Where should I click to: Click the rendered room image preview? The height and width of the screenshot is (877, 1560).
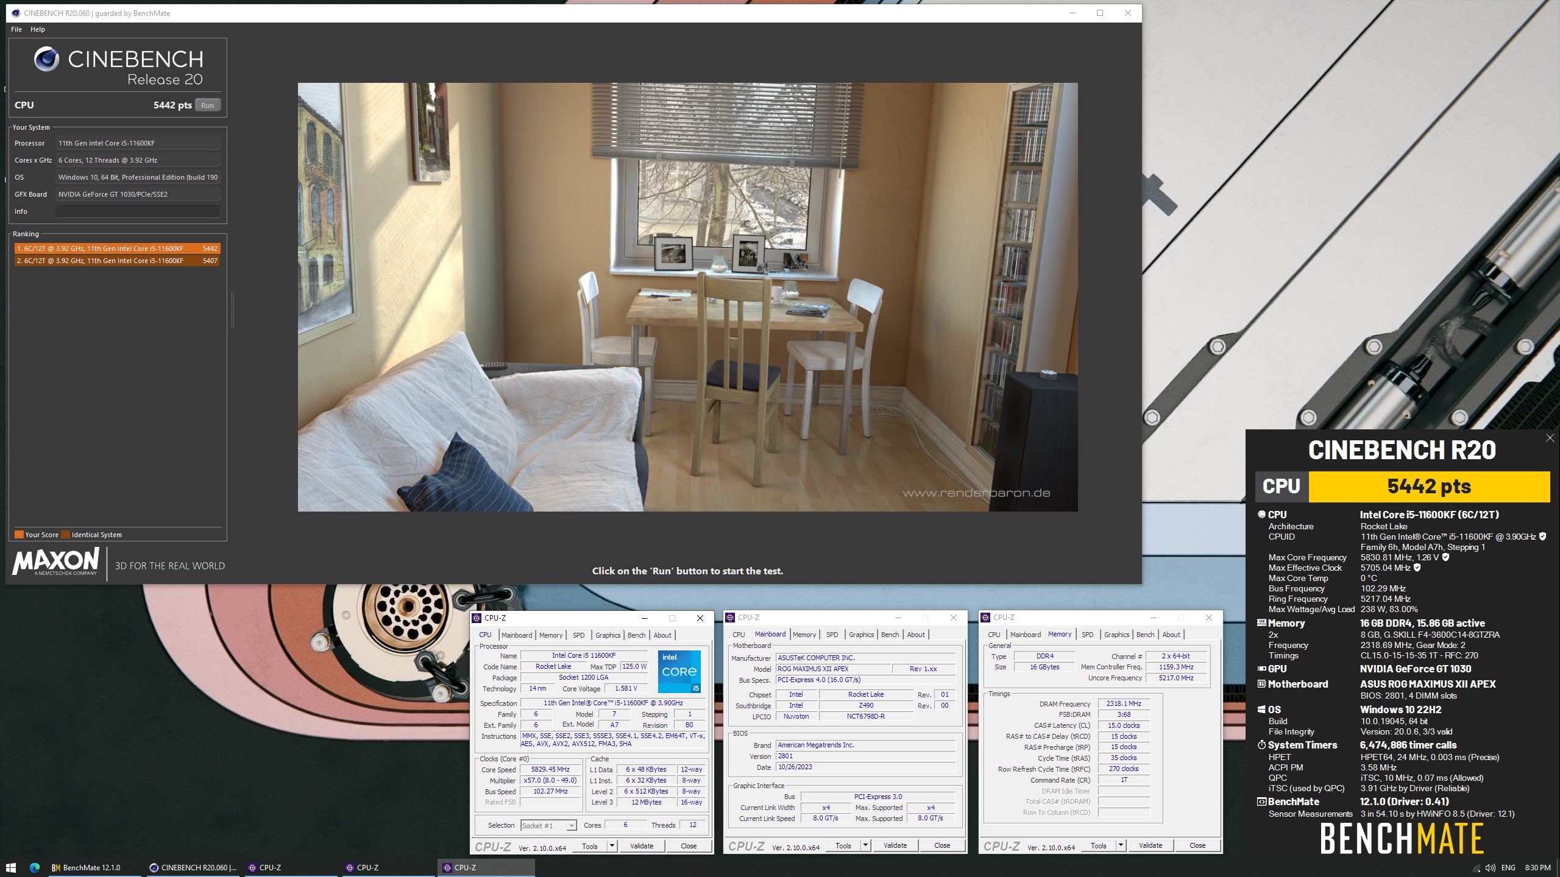[687, 297]
